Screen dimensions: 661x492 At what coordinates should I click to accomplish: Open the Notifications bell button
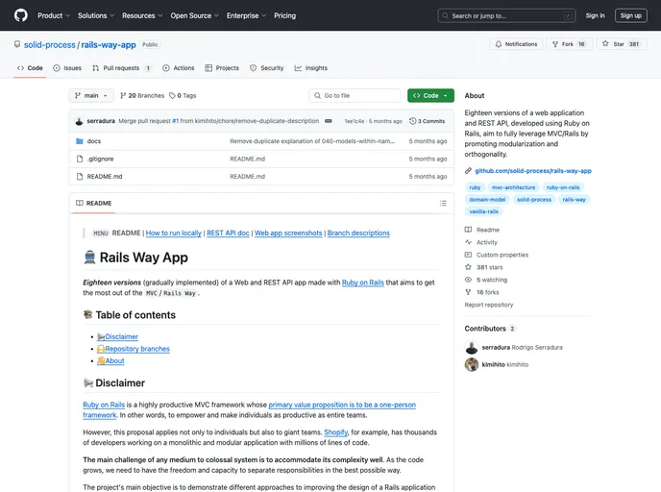(517, 44)
